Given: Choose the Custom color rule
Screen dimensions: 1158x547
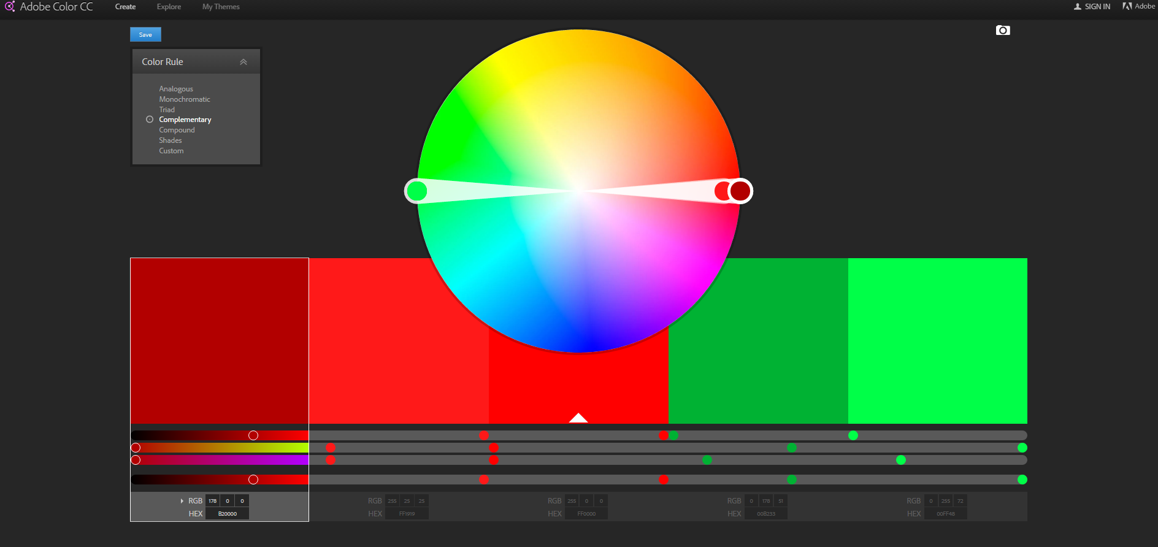Looking at the screenshot, I should click(171, 151).
